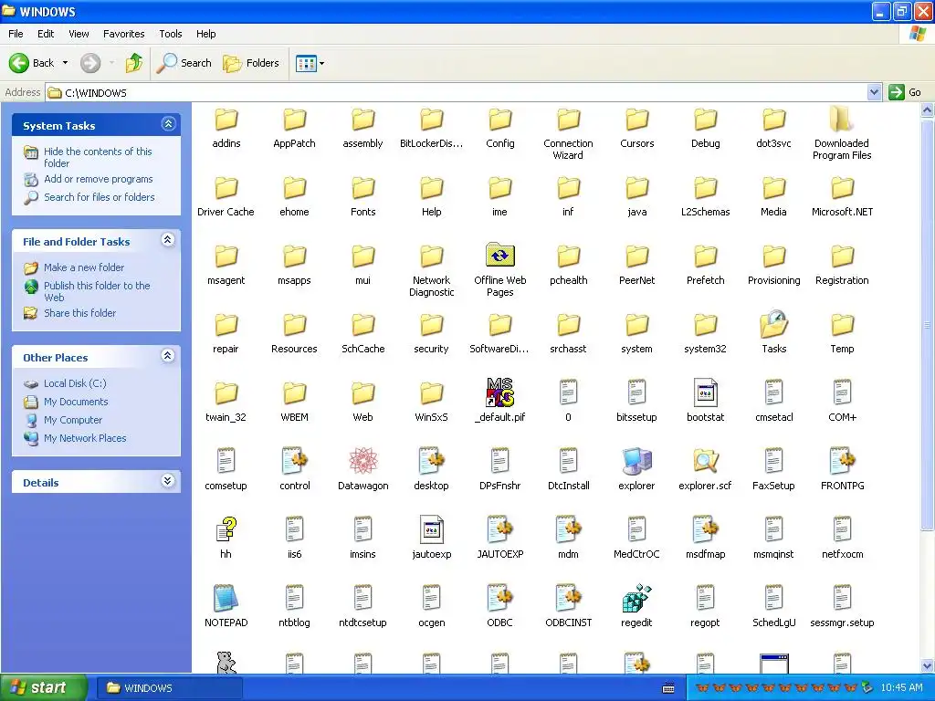Select the WinSxS folder
This screenshot has height=701, width=935.
(432, 393)
